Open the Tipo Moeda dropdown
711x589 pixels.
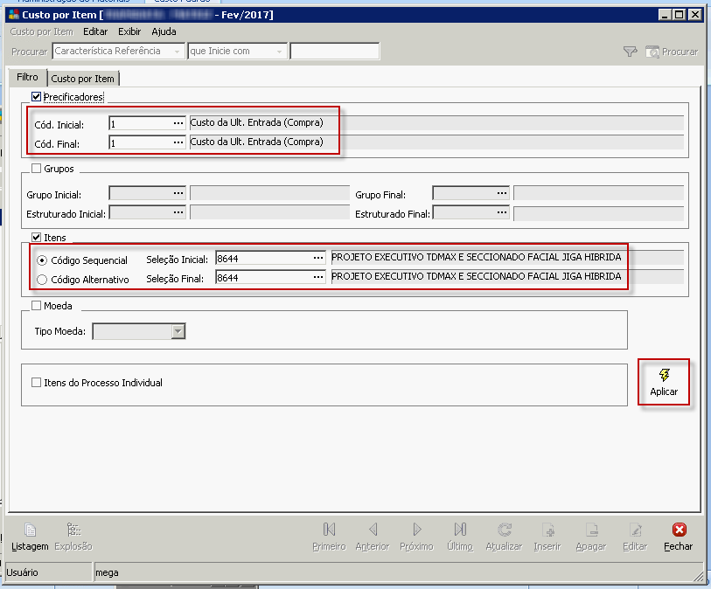point(178,331)
